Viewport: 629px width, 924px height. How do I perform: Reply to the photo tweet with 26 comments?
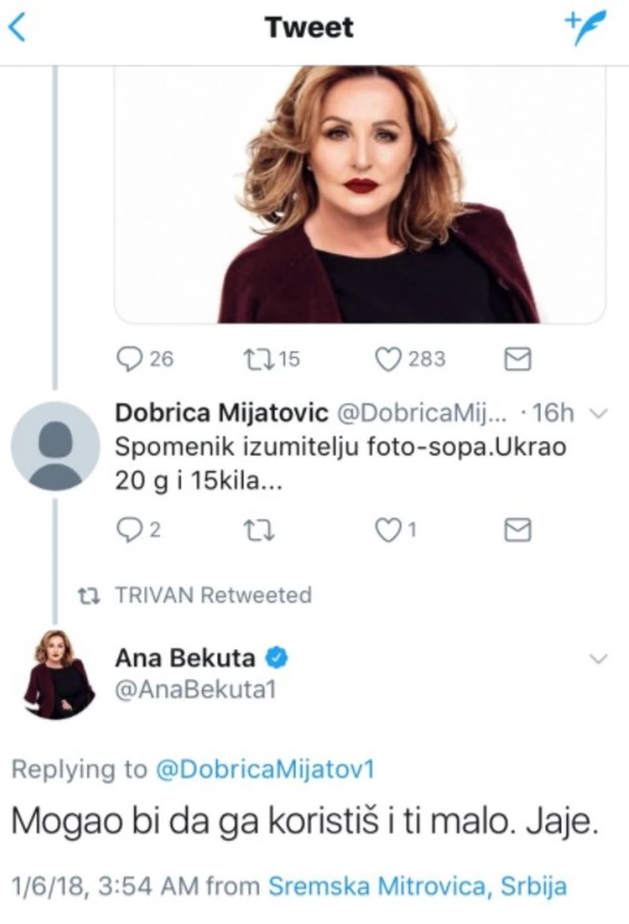pyautogui.click(x=128, y=360)
